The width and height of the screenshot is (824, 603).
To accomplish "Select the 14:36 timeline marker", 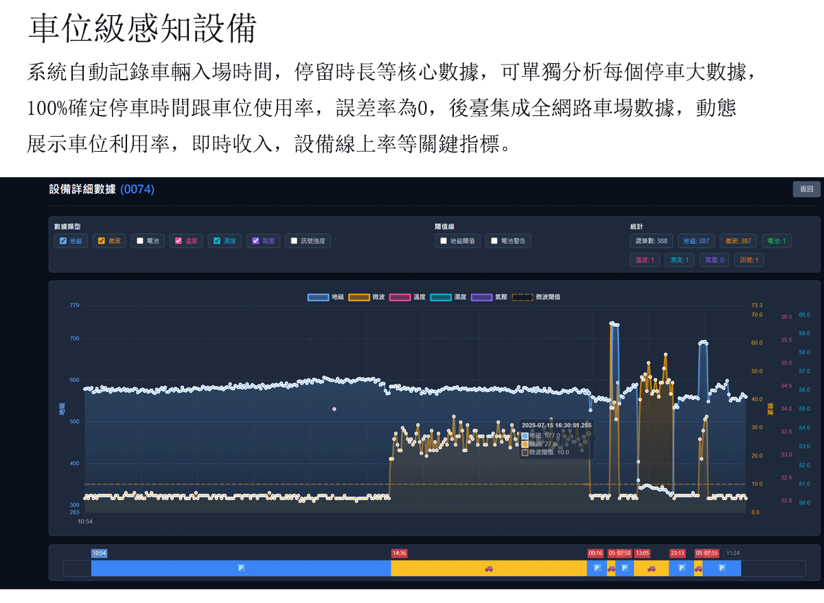I will point(399,553).
